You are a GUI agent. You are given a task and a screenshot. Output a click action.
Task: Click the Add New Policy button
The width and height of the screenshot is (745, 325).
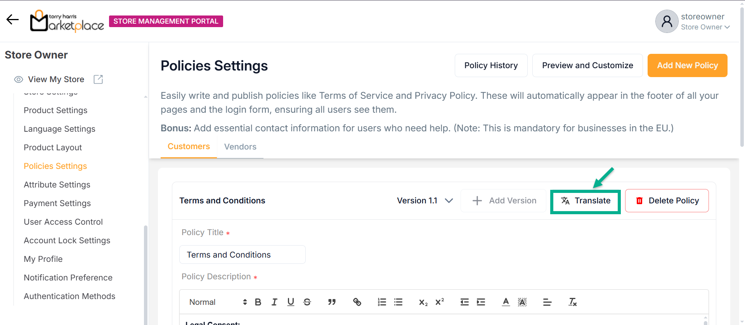click(x=687, y=65)
